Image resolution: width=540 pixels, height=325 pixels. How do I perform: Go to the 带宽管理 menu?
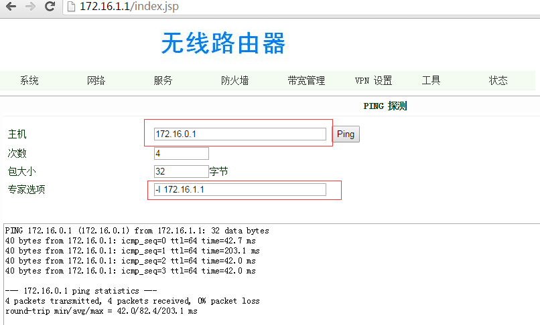[x=306, y=81]
